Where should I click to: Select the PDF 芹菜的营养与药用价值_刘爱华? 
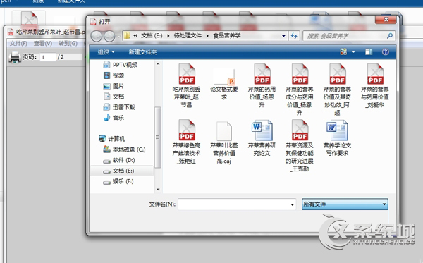(x=375, y=85)
